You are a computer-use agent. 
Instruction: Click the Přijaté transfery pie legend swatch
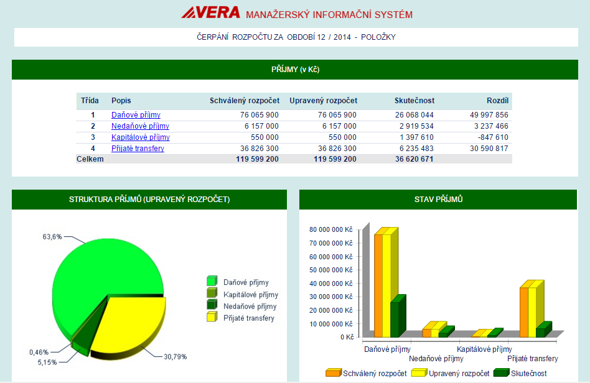coord(212,318)
